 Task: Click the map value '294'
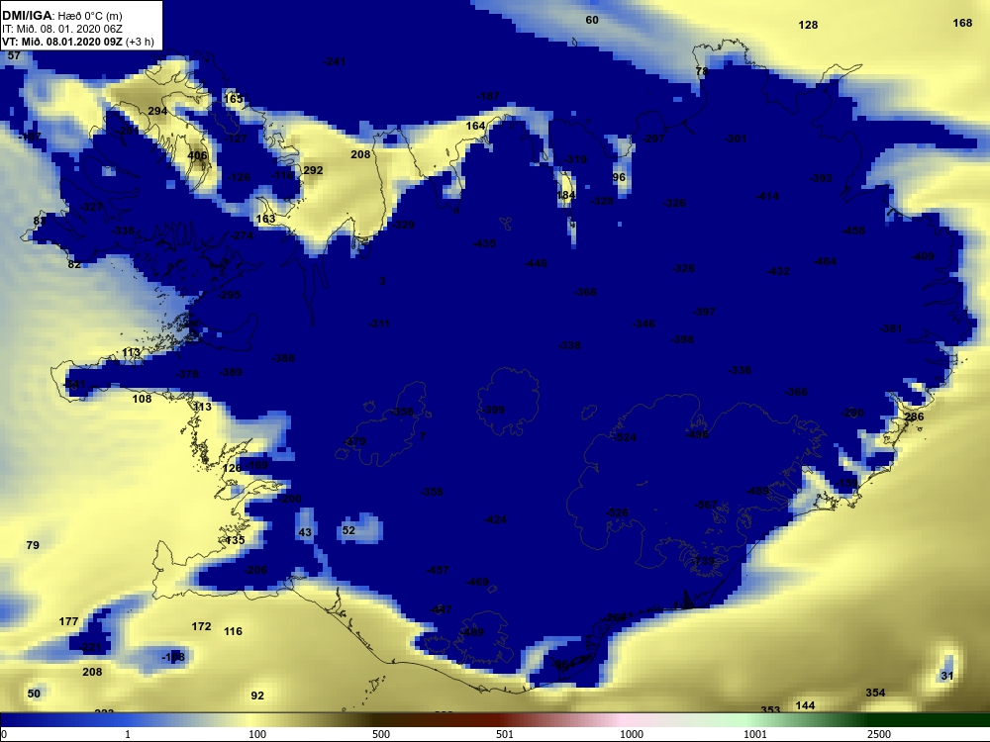tap(157, 111)
